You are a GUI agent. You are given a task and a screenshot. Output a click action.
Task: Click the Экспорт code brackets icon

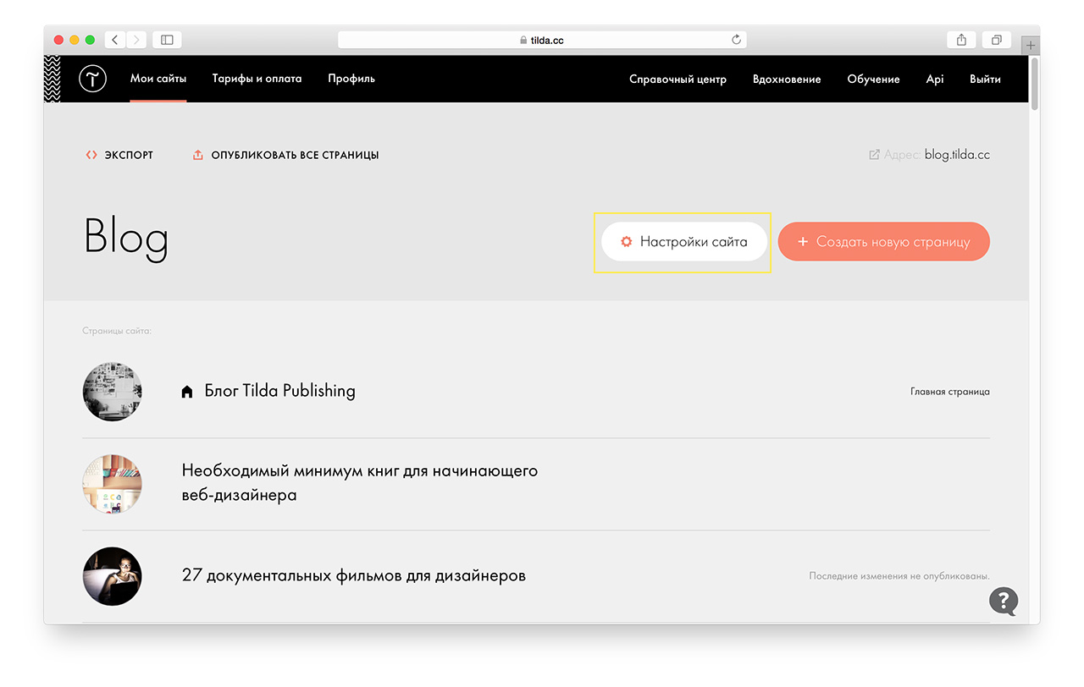pos(91,156)
